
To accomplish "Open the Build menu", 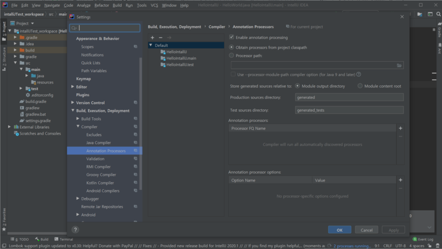I will pyautogui.click(x=117, y=5).
